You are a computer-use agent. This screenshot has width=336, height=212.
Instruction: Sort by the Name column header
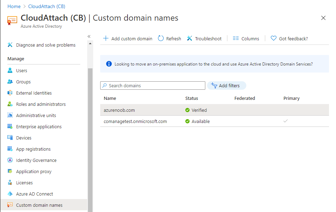110,98
